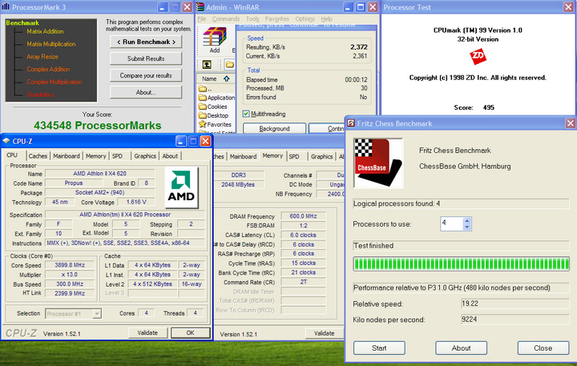Click Close in Fritz Chess Benchmark
Screen dimensions: 577x366
click(x=543, y=348)
